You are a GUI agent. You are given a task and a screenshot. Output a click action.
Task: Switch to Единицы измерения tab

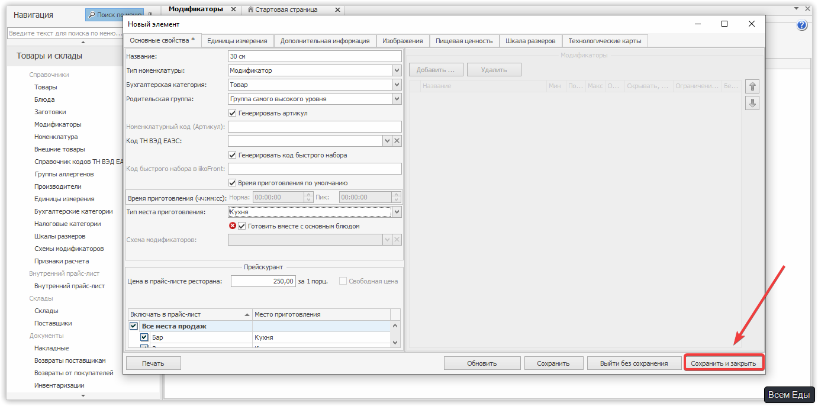(237, 41)
